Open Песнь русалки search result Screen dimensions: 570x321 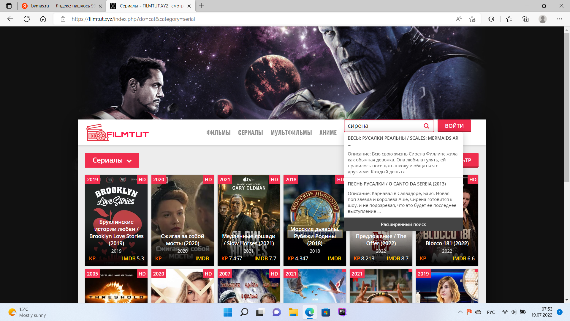pos(397,184)
